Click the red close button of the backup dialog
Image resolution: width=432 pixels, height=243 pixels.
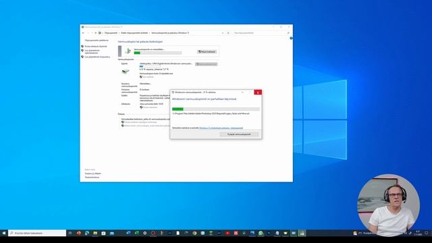pyautogui.click(x=258, y=92)
